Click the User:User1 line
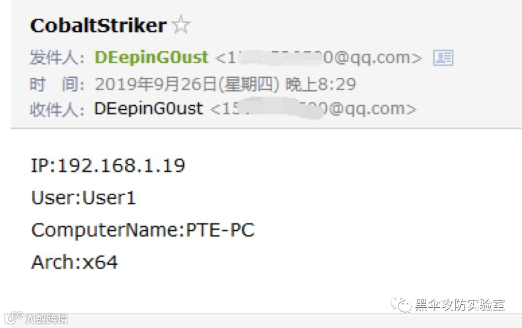 pos(83,198)
